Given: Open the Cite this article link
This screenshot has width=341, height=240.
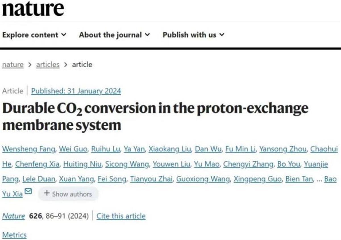Looking at the screenshot, I should pyautogui.click(x=121, y=216).
